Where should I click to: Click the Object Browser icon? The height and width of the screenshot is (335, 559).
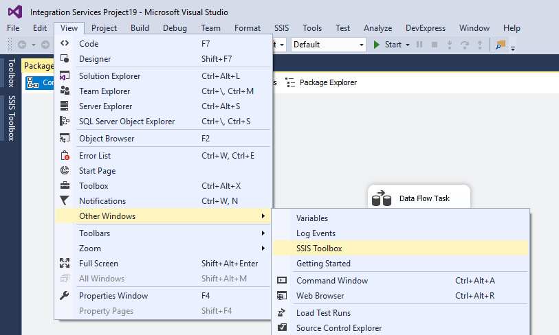[x=65, y=138]
